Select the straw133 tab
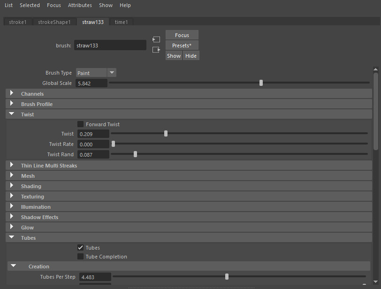Image resolution: width=381 pixels, height=289 pixels. 93,22
